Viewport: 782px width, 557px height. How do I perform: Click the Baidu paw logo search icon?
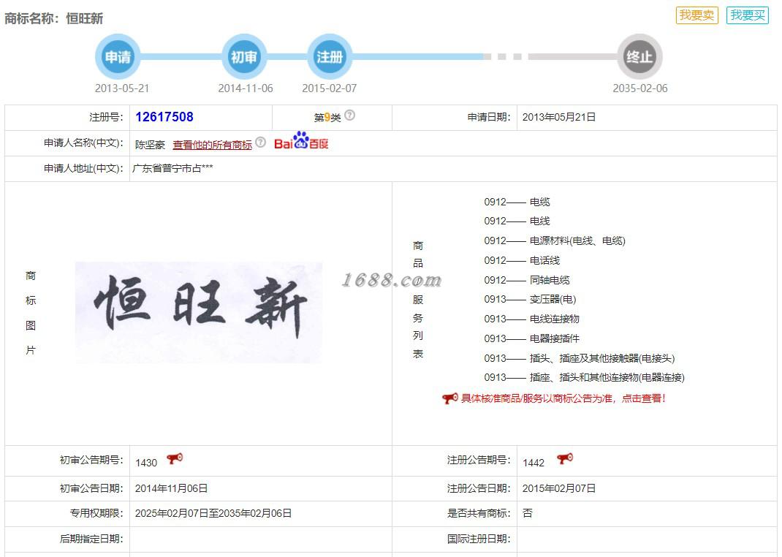301,141
